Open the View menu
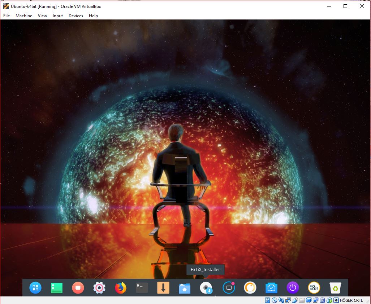Viewport: 371px width, 304px height. point(42,16)
